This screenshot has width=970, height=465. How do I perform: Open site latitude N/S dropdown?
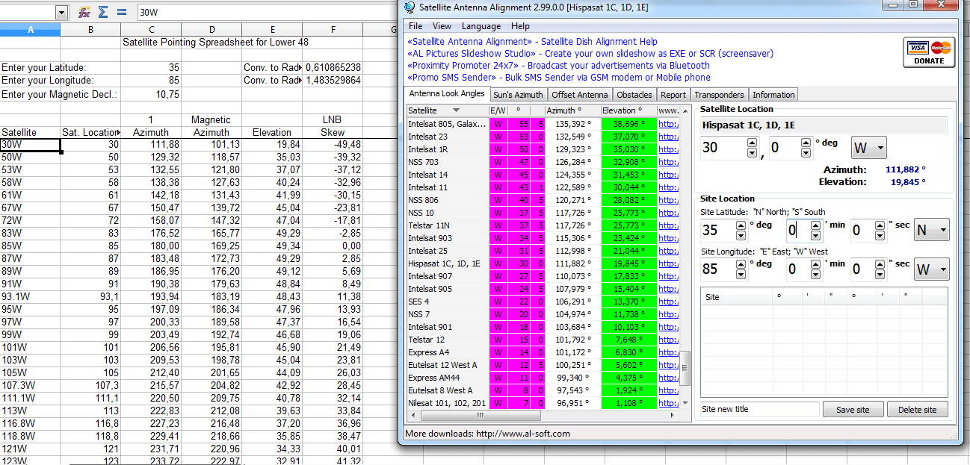pos(932,231)
